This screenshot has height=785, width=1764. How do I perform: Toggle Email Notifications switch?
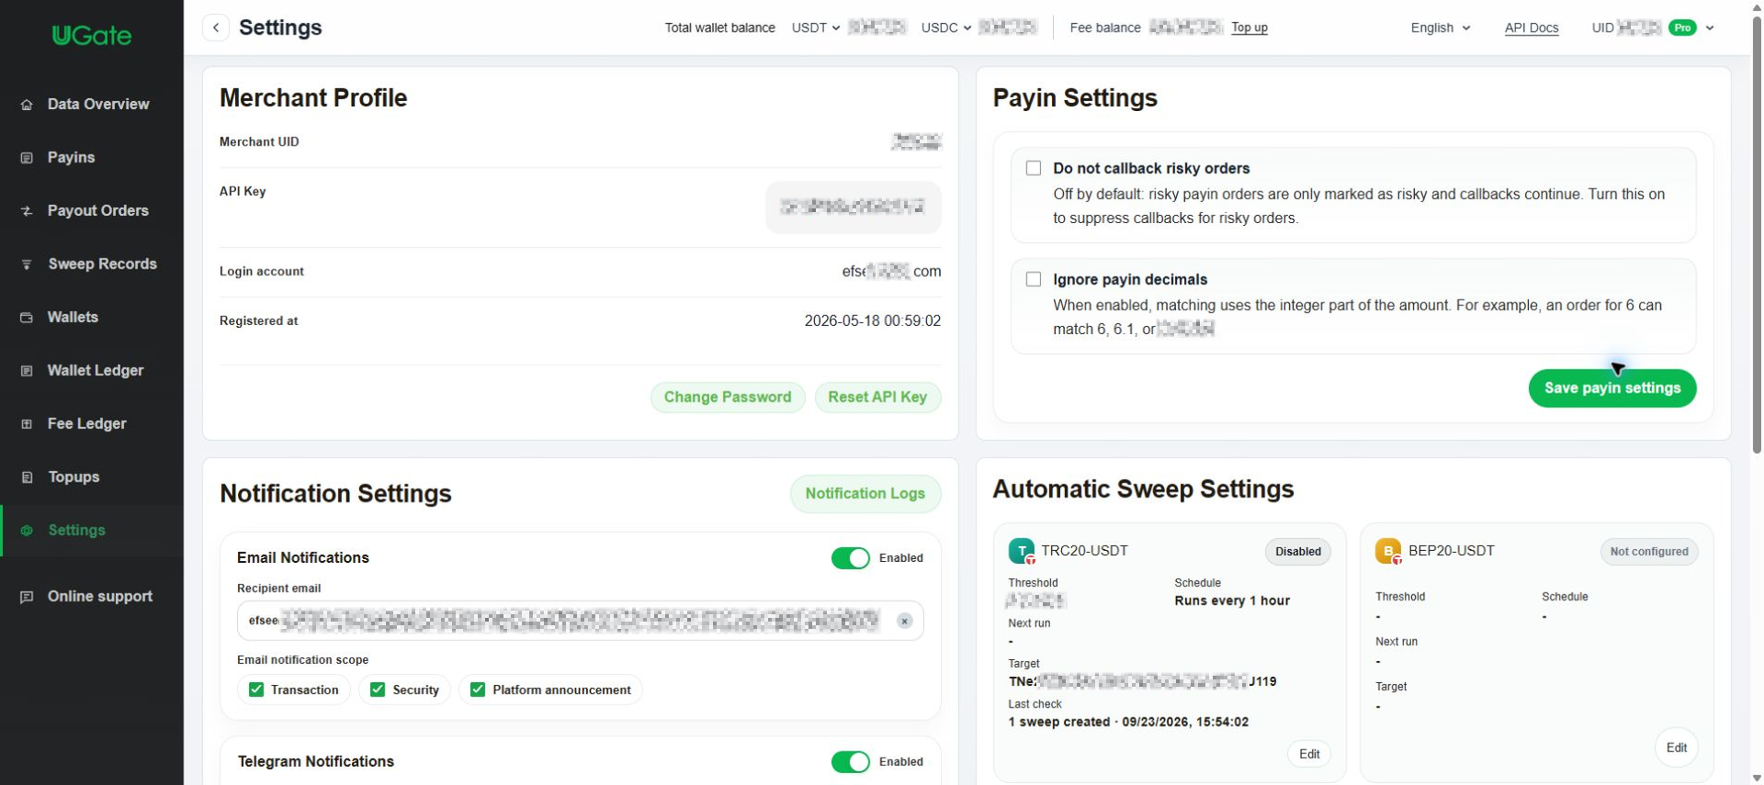tap(851, 558)
